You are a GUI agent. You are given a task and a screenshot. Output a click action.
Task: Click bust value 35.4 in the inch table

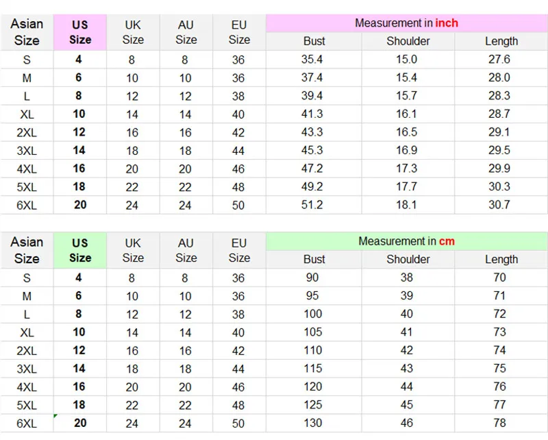pyautogui.click(x=312, y=60)
